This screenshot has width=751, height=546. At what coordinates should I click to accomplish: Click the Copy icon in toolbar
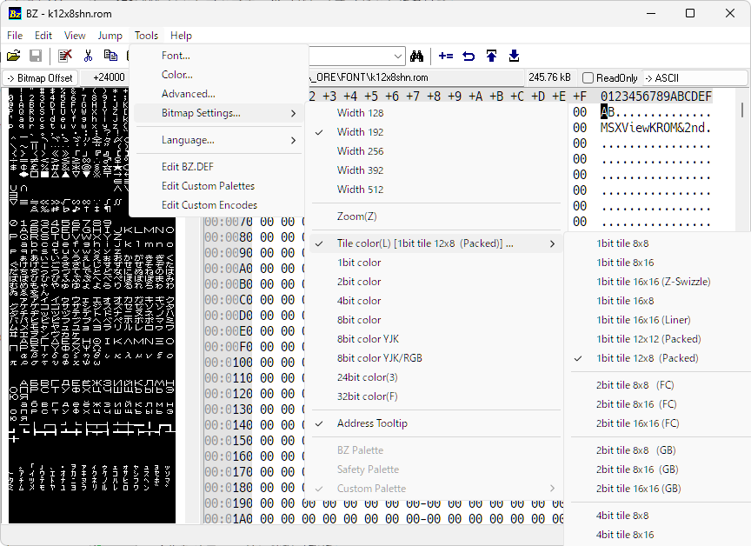(110, 56)
